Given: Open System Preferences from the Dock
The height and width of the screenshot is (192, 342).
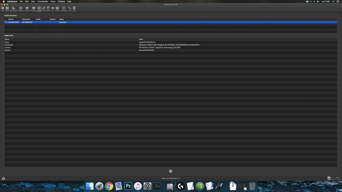Looking at the screenshot, I should [147, 186].
